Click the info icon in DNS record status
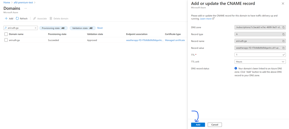The image size is (289, 129). click(236, 68)
